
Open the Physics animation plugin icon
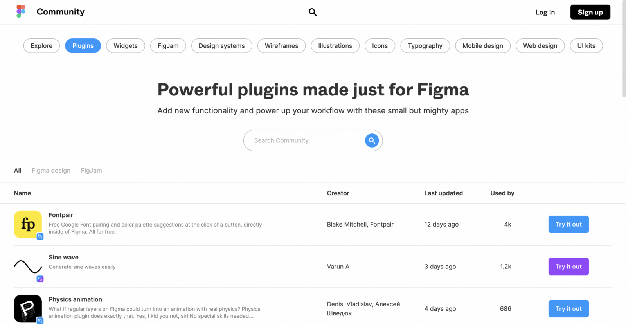coord(28,308)
